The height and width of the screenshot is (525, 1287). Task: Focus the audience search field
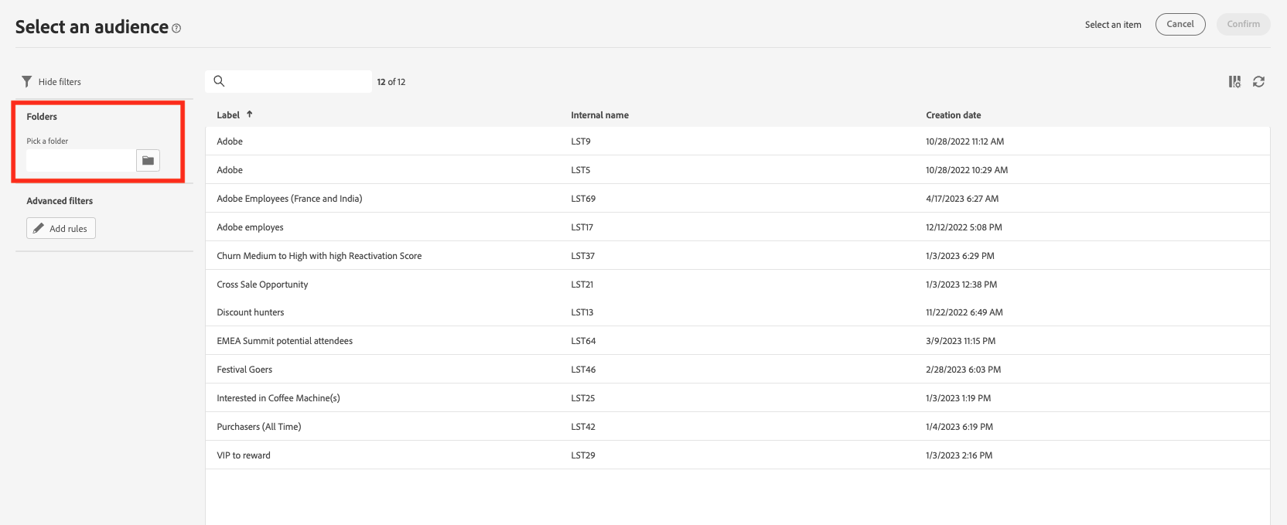[x=298, y=81]
